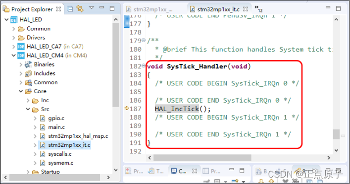Screen dimensions: 350x184
Task: Select the Startup folder
Action: (50, 172)
